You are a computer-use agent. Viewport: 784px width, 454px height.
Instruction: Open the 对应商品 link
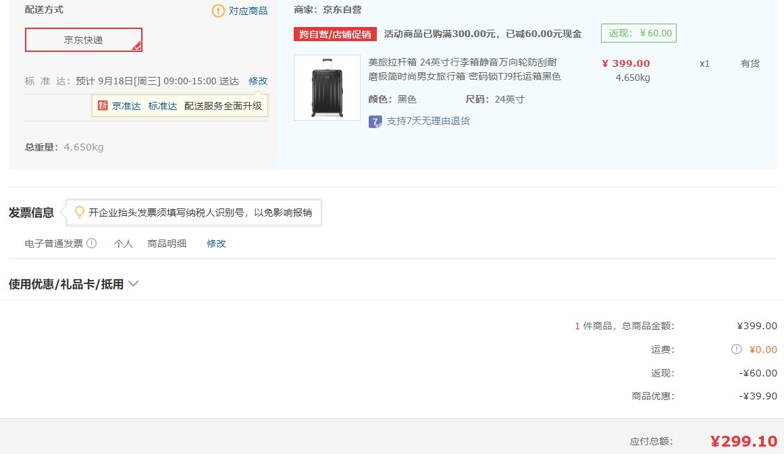pos(248,11)
